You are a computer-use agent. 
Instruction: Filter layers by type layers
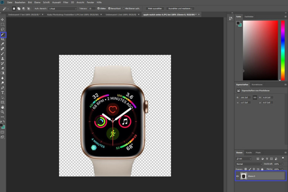click(x=267, y=159)
